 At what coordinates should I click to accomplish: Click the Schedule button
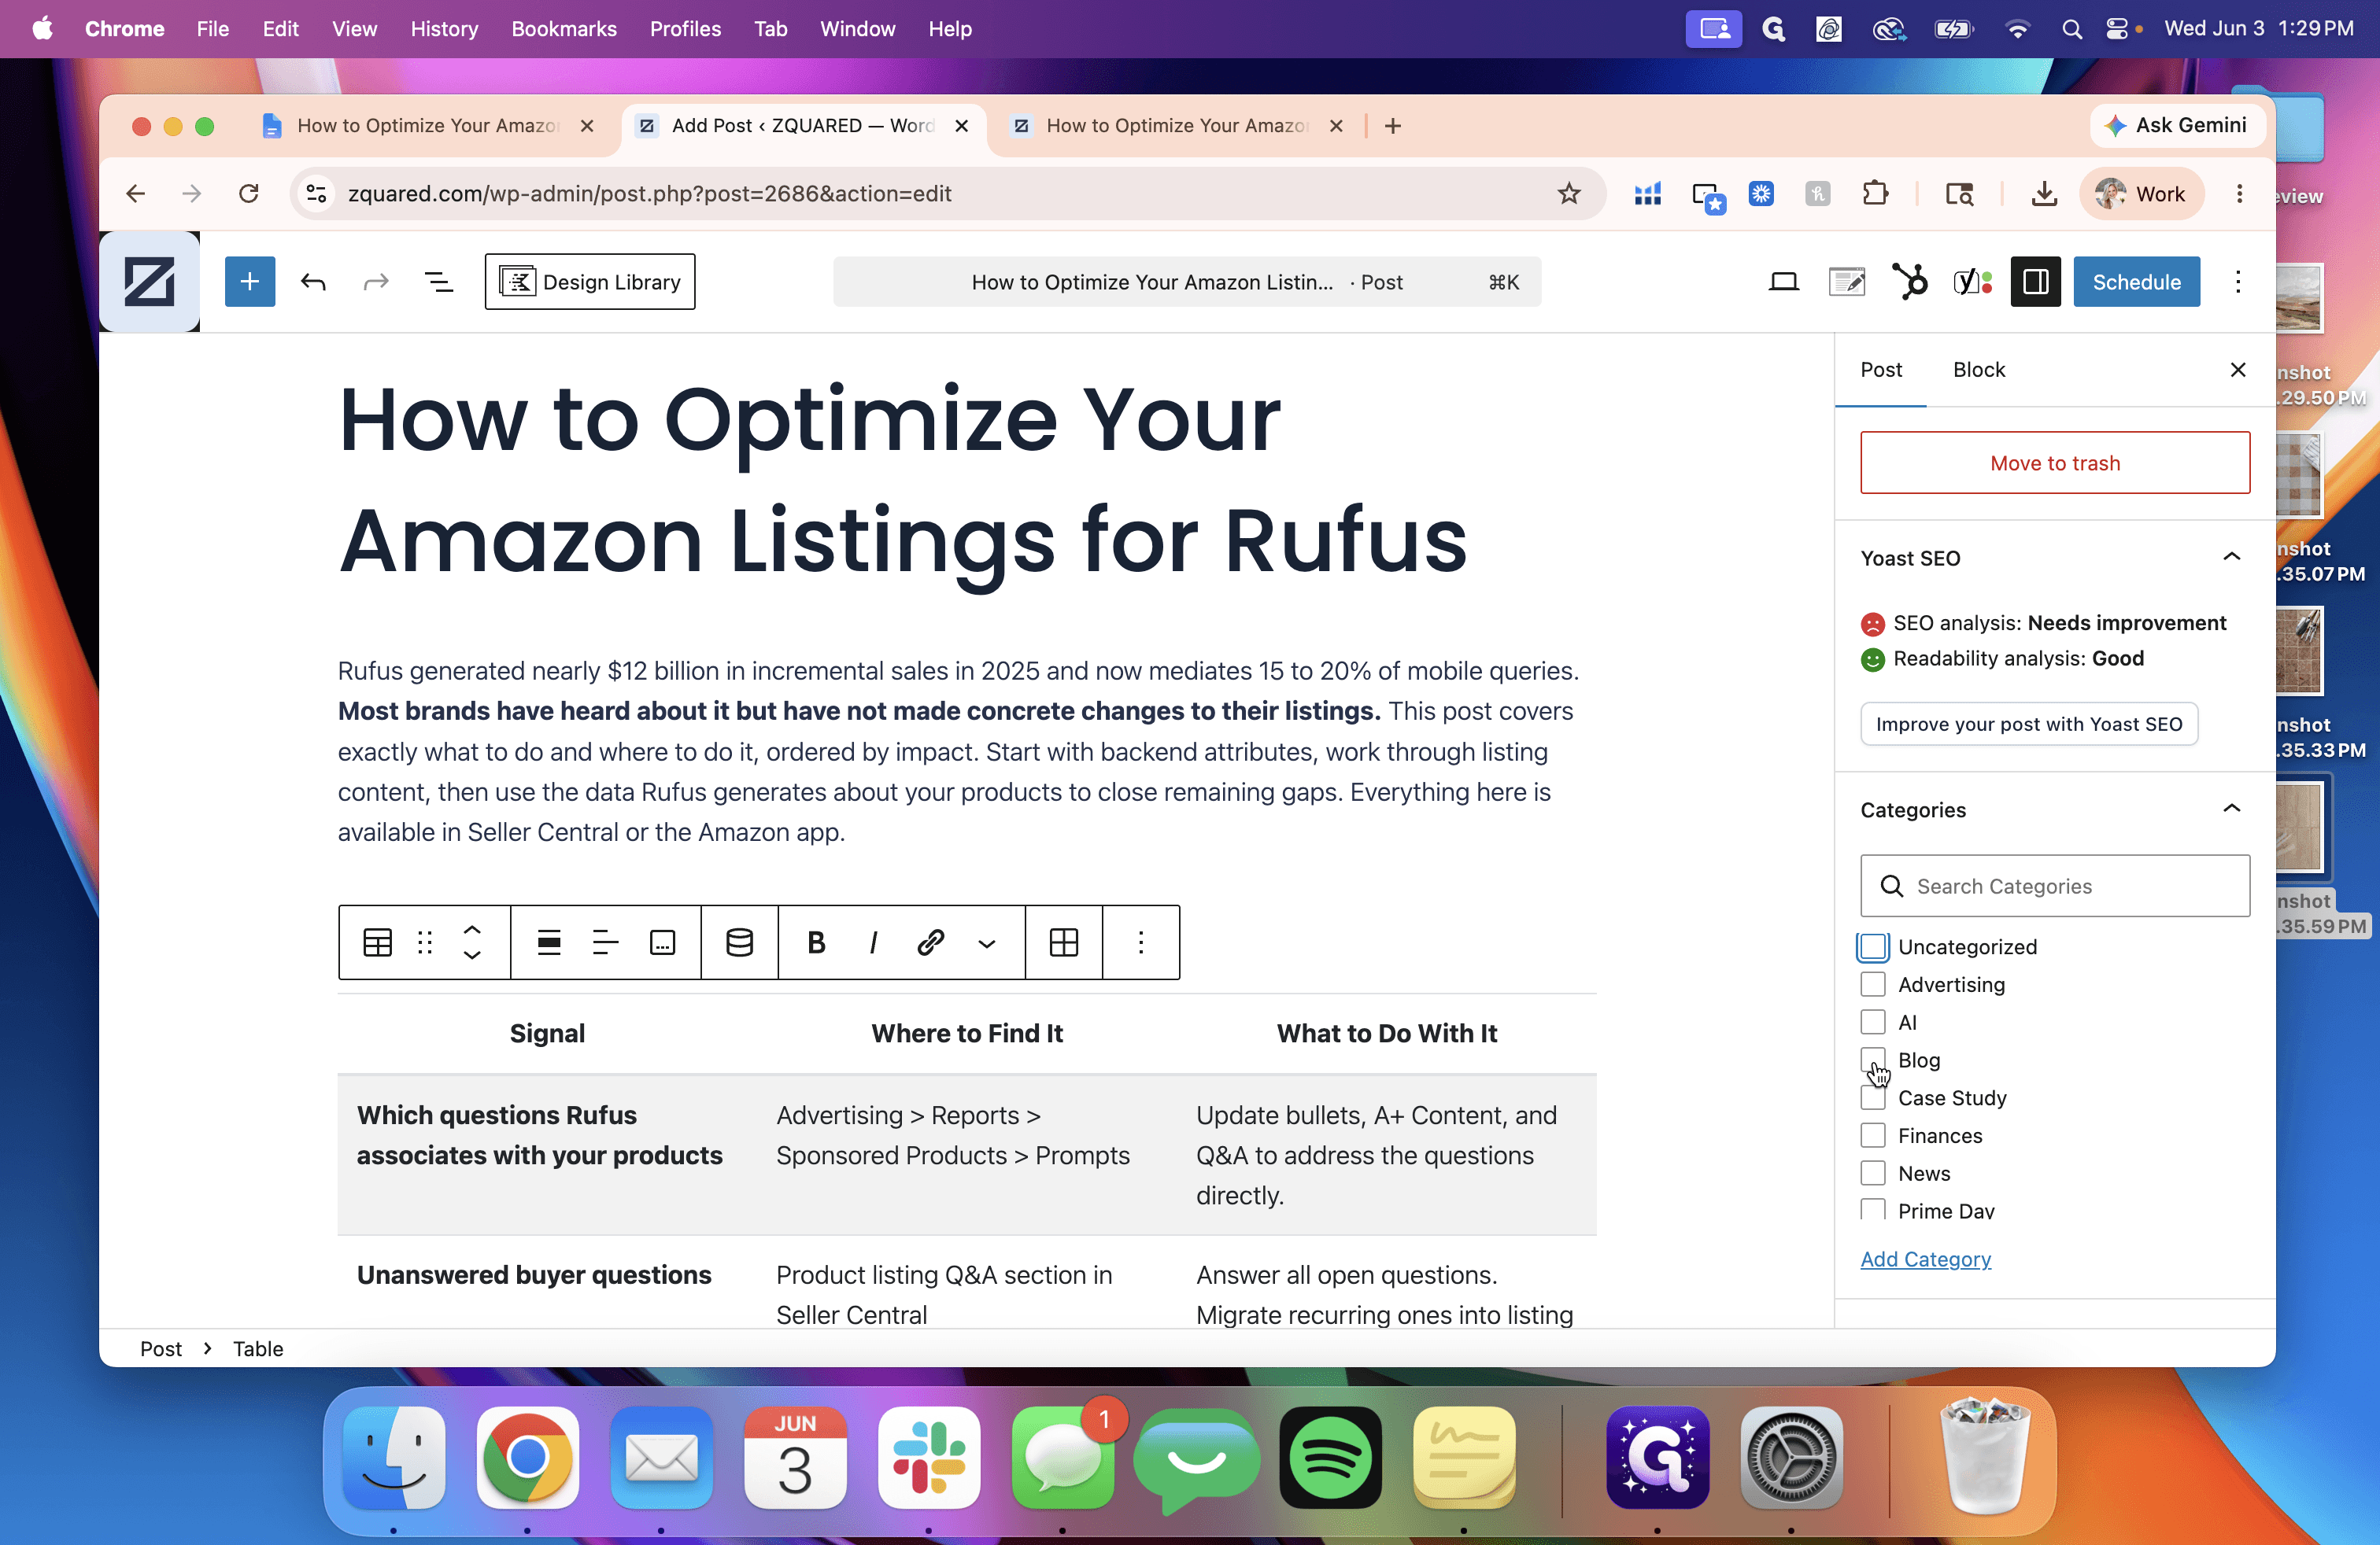point(2136,282)
